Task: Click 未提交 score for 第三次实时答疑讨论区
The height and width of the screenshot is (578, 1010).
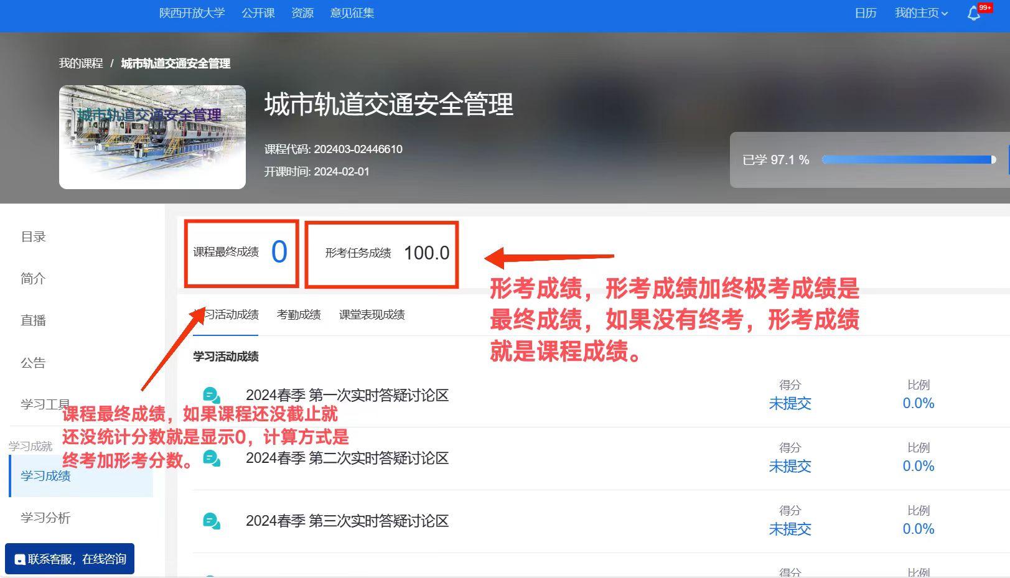Action: pos(790,529)
